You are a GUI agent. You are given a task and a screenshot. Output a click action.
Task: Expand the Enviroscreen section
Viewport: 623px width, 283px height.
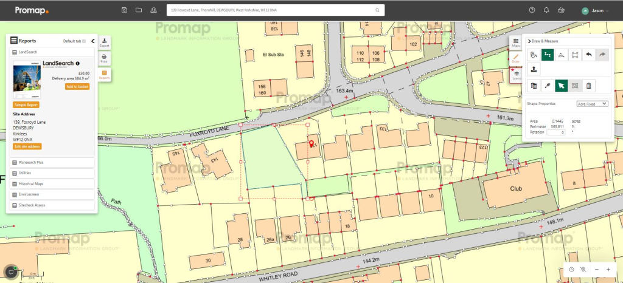[x=52, y=194]
